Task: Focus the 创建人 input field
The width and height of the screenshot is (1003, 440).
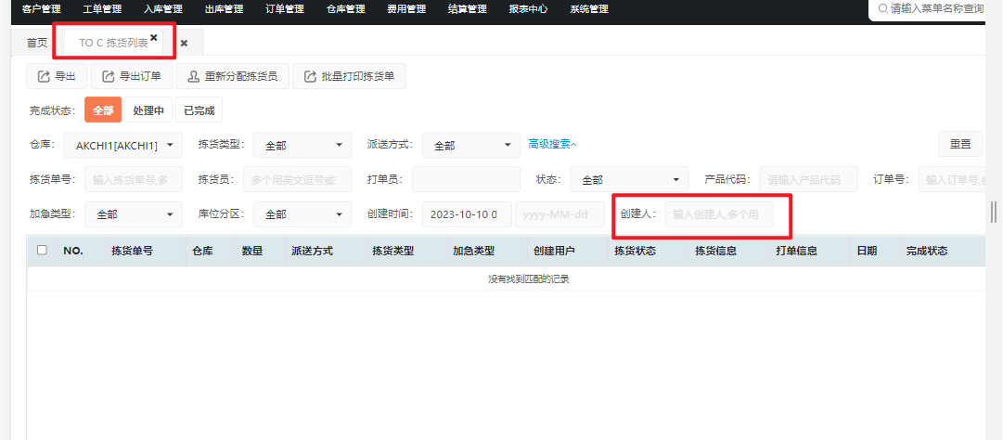Action: tap(719, 214)
